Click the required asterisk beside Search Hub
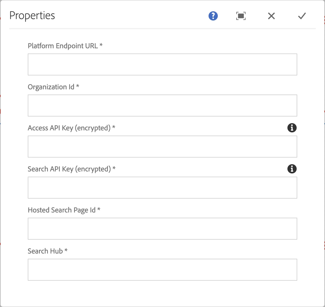The width and height of the screenshot is (325, 307). (x=66, y=251)
